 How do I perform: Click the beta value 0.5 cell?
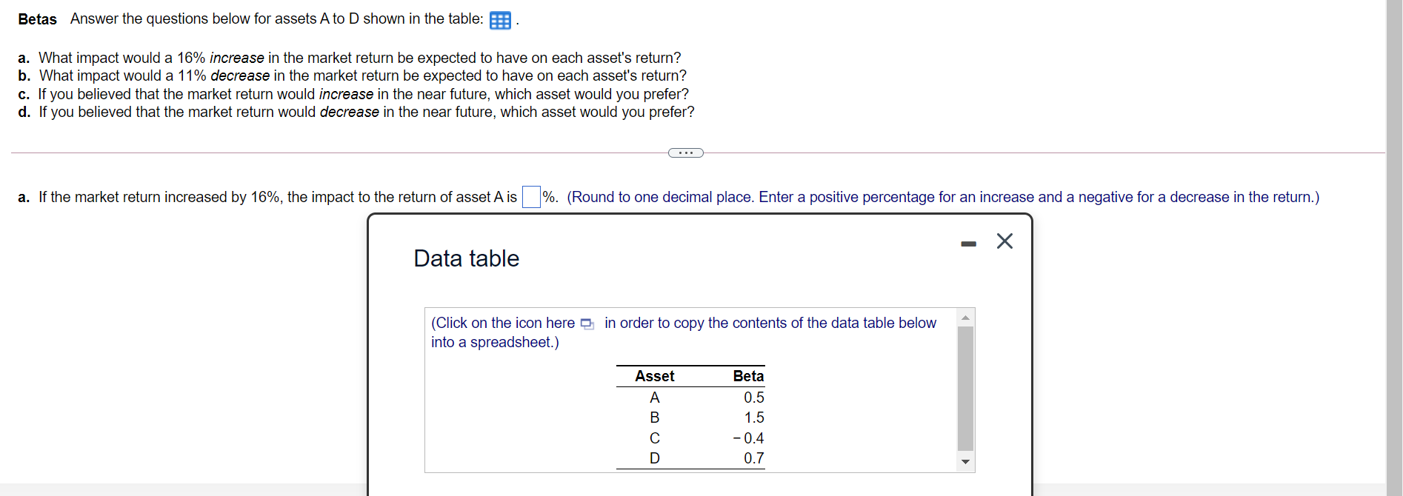click(753, 398)
